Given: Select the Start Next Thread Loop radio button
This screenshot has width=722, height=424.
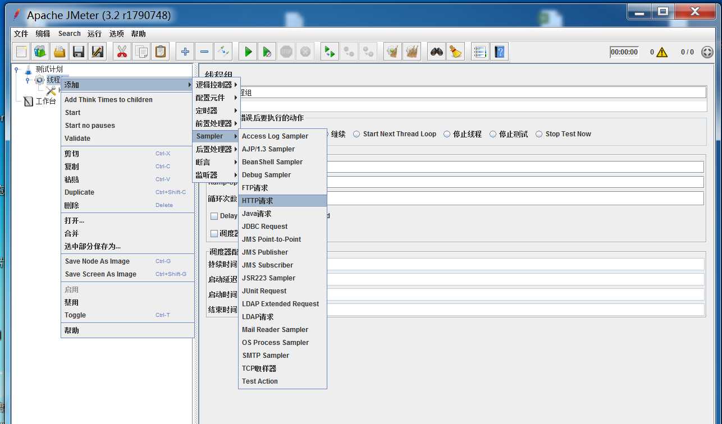Looking at the screenshot, I should point(357,134).
